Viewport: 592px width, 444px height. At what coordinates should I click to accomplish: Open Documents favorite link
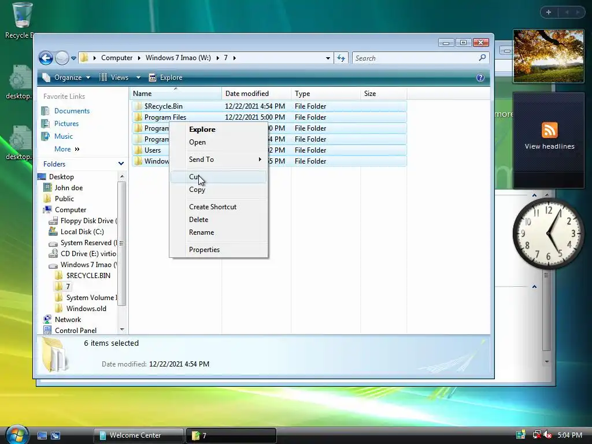pyautogui.click(x=72, y=111)
